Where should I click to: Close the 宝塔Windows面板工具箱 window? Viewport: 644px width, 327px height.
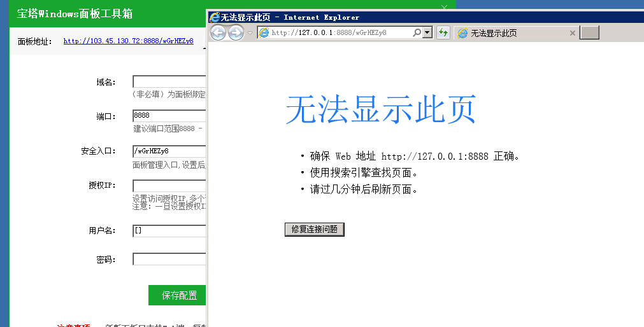click(444, 7)
